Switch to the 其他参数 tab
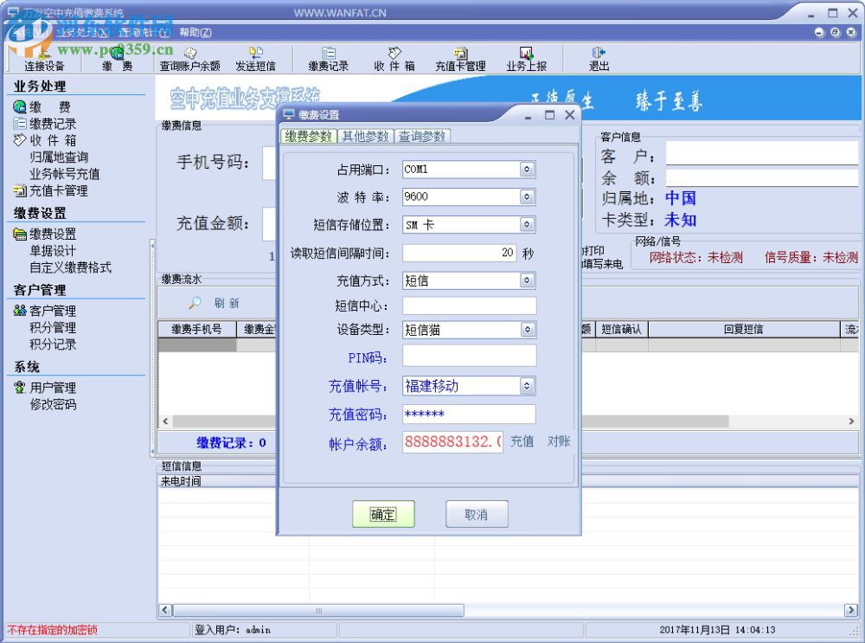 (363, 136)
